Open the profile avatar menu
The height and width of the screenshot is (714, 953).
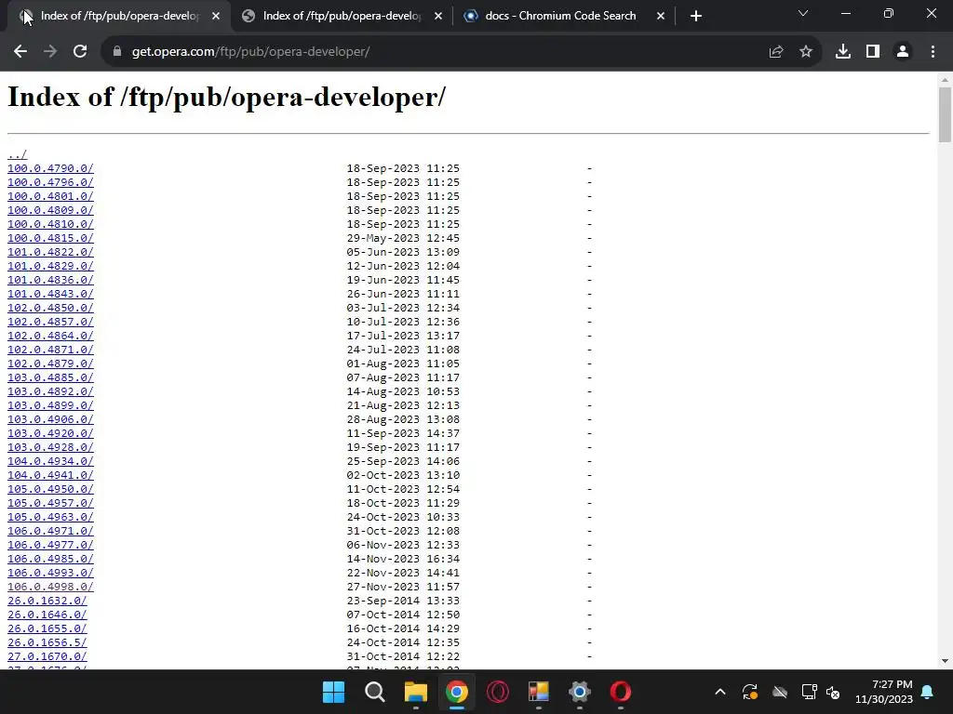903,52
